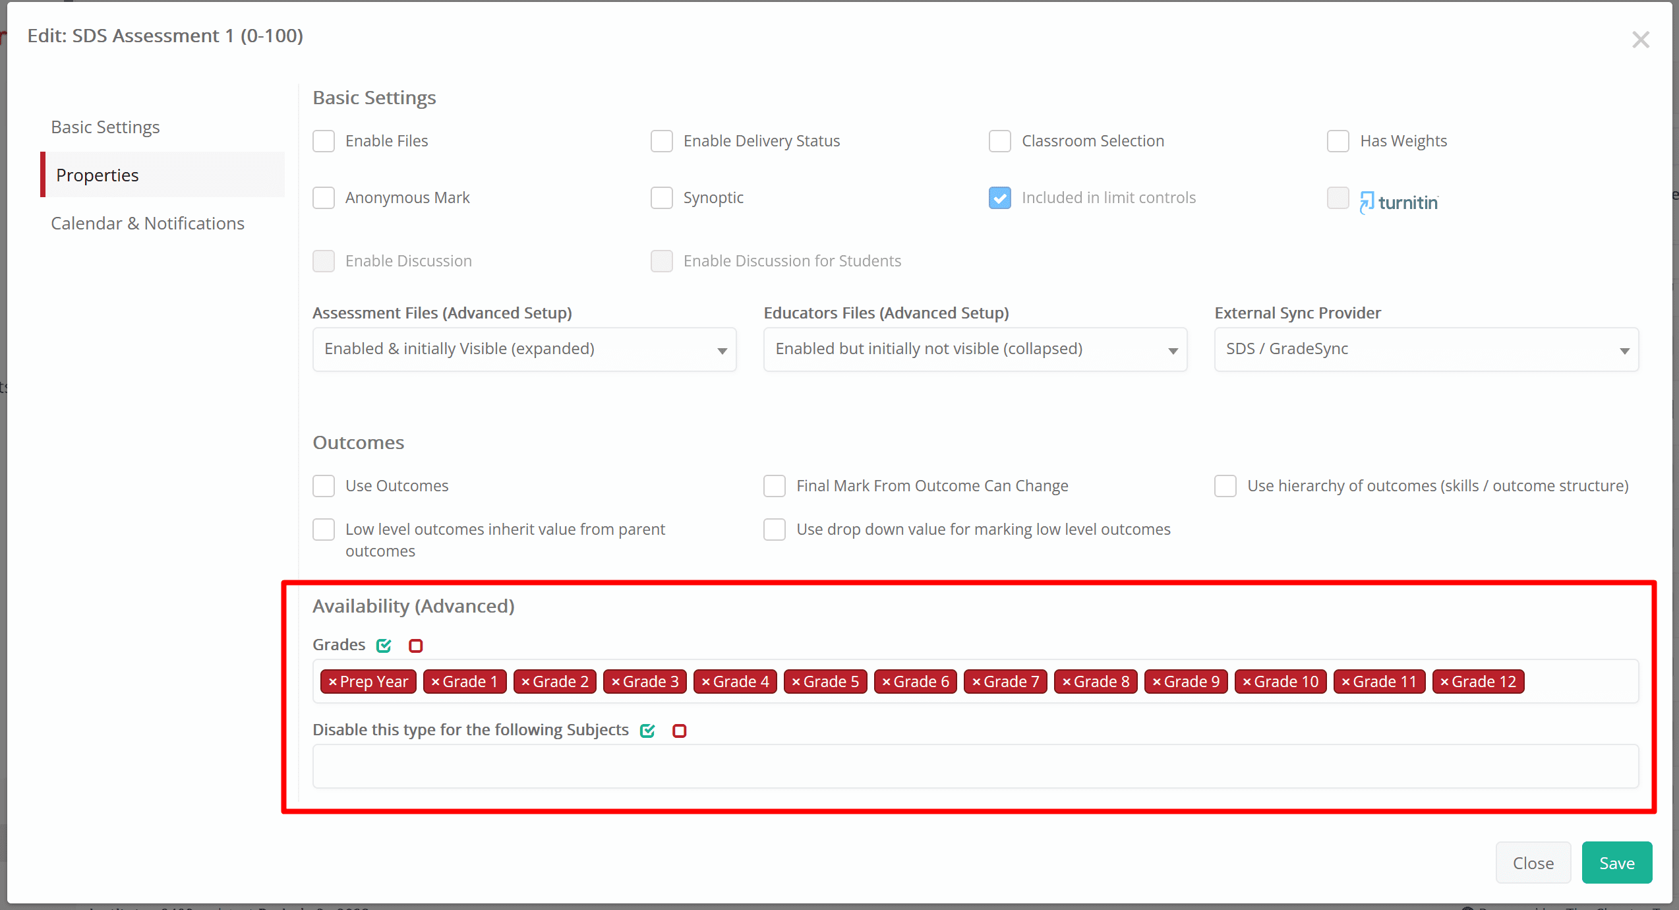This screenshot has width=1679, height=910.
Task: Select the Properties tab
Action: (162, 175)
